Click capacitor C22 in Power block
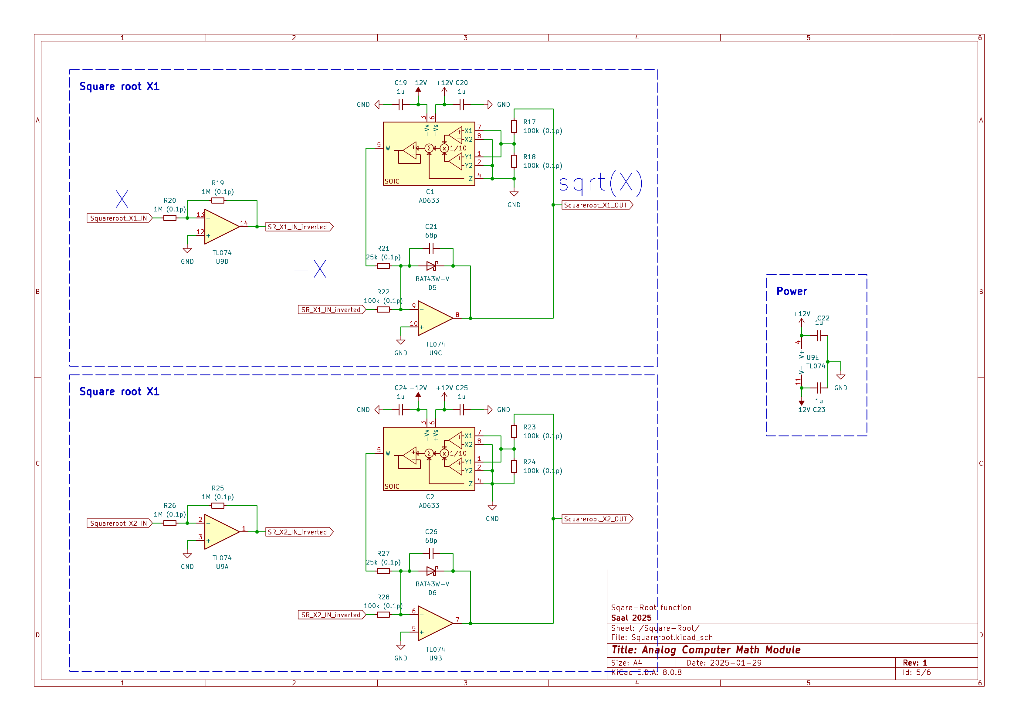Viewport: 1019px width, 721px height. pyautogui.click(x=819, y=336)
